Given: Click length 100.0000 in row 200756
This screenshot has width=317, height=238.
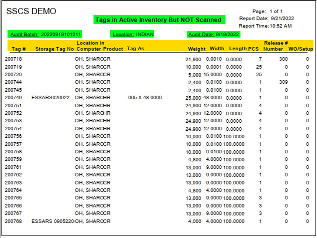Looking at the screenshot, I should [x=234, y=136].
